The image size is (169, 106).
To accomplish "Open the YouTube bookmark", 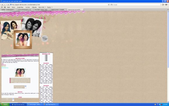I will (x=27, y=7).
